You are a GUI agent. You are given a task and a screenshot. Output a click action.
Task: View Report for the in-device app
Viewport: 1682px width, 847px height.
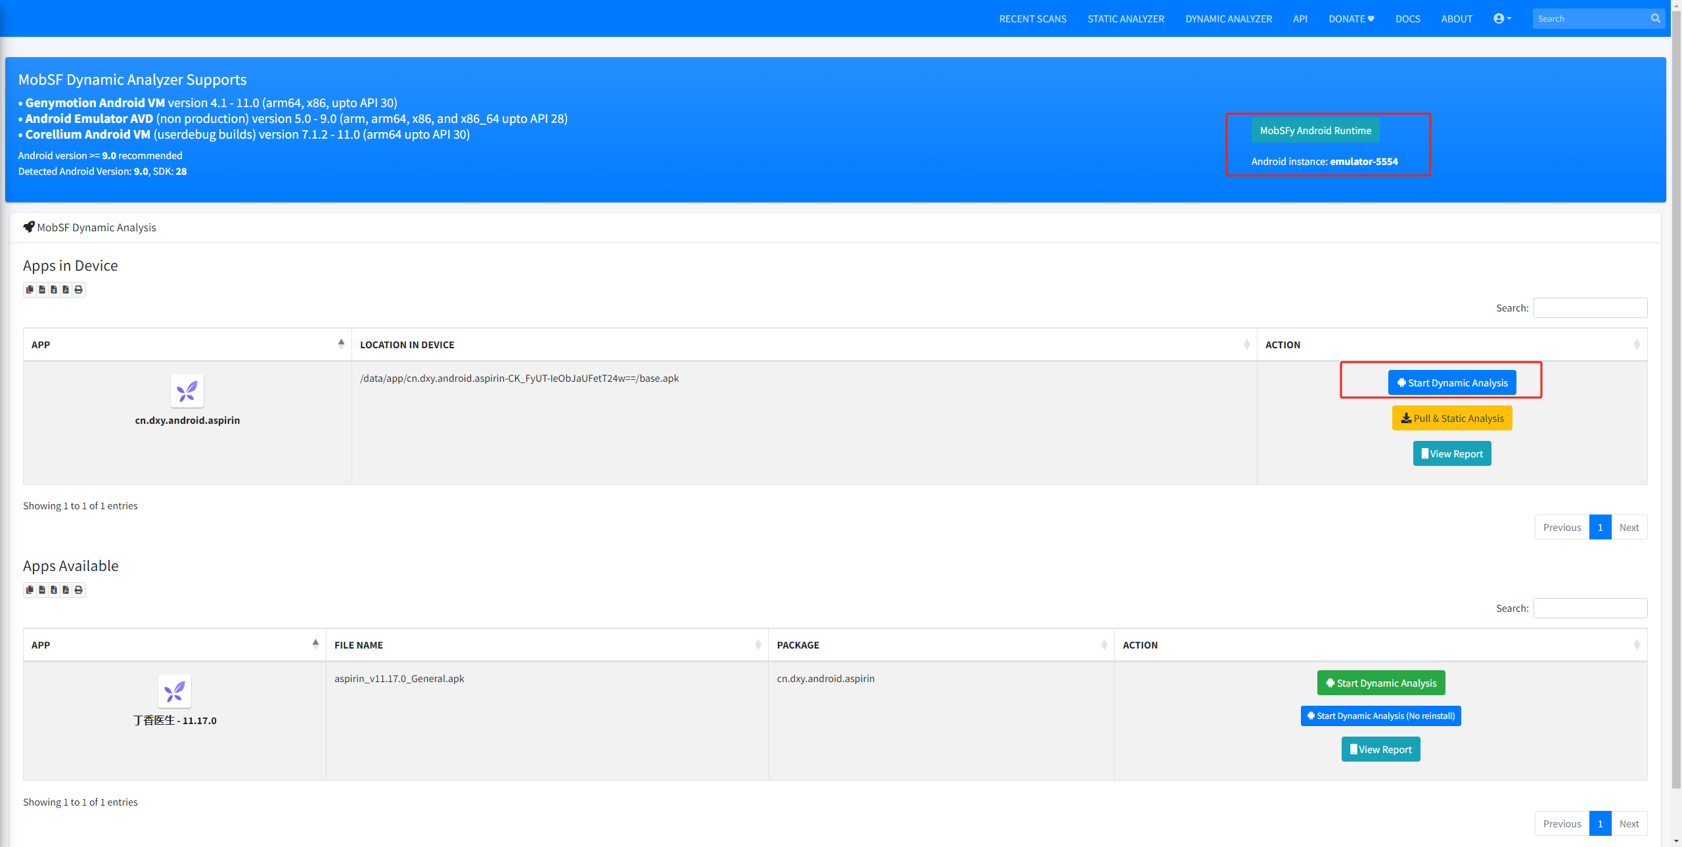[1452, 453]
